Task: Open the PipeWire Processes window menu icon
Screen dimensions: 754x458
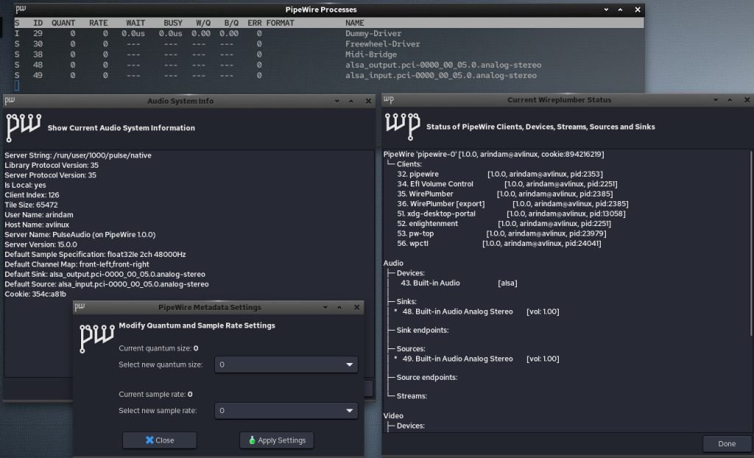Action: pos(21,9)
